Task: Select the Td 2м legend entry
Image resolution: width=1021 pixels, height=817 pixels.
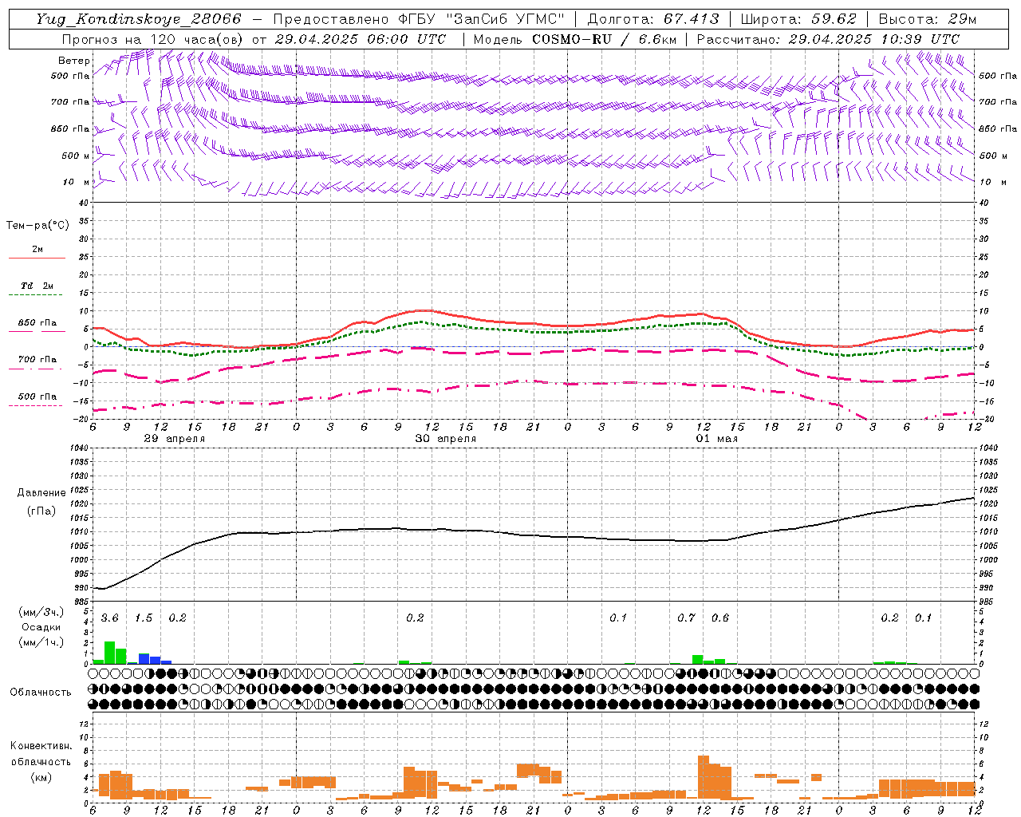Action: (x=37, y=286)
